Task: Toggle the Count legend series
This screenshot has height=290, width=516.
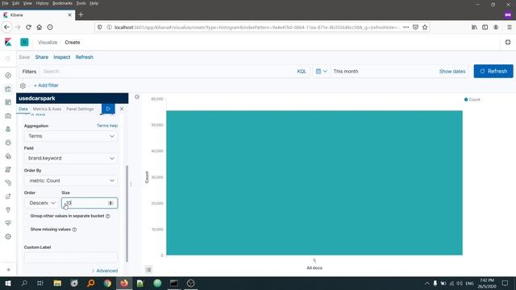Action: pyautogui.click(x=472, y=100)
